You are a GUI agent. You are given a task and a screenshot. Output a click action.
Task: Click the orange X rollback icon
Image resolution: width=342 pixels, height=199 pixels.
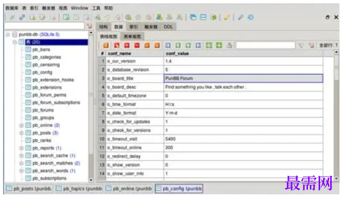(157, 45)
